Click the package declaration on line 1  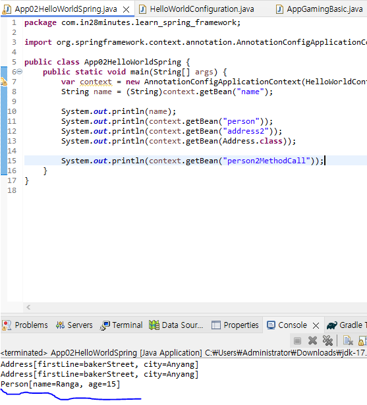132,23
